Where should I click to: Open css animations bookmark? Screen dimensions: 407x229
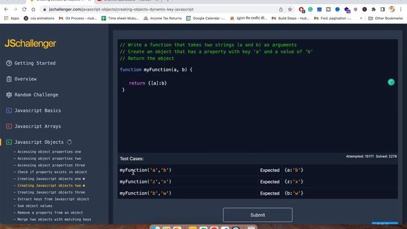click(39, 18)
